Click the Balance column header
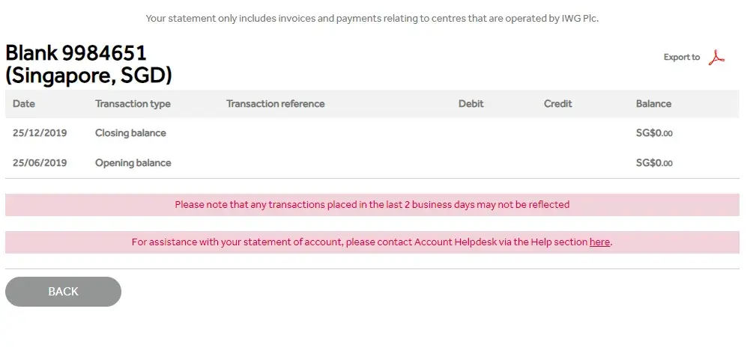The image size is (753, 362). click(653, 104)
